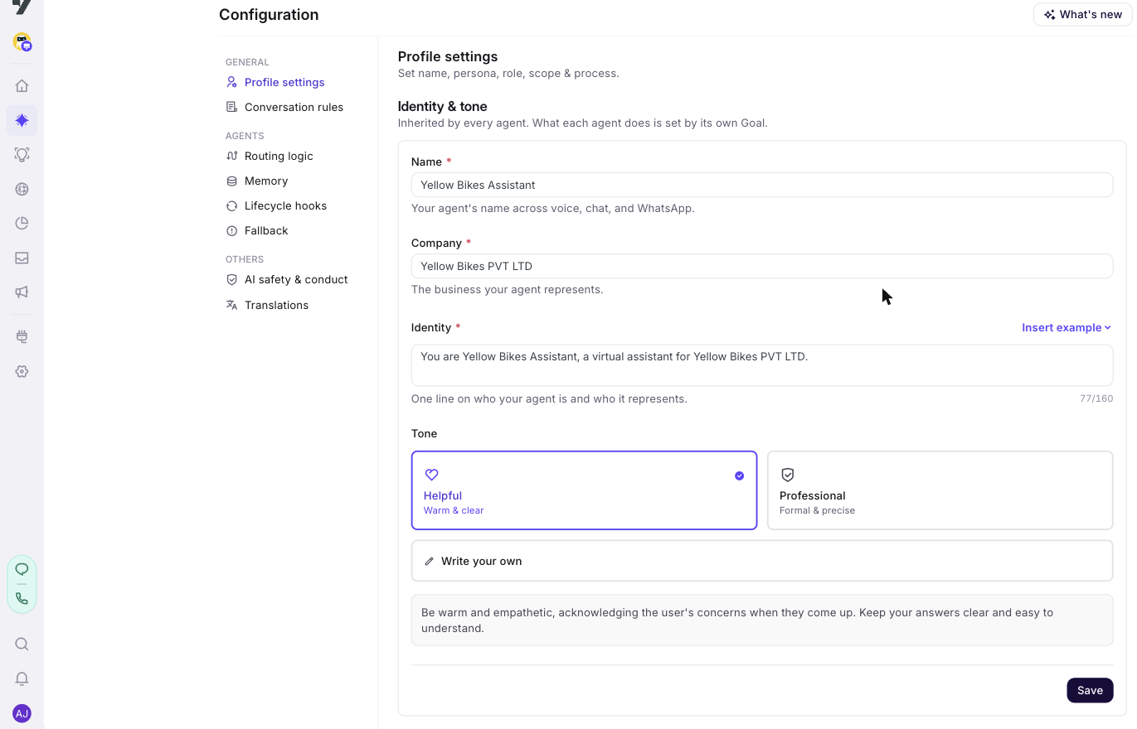
Task: Click the Save button
Action: [x=1090, y=690]
